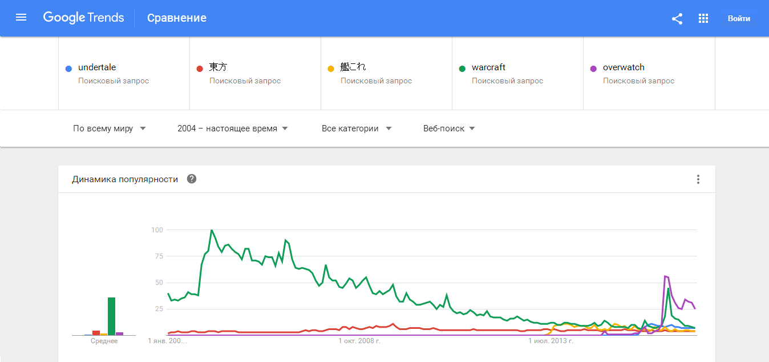The image size is (769, 362).
Task: Click the Войти sign-in button
Action: pos(739,18)
